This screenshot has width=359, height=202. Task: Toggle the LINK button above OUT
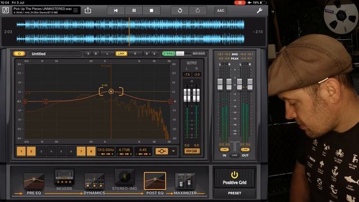point(245,150)
